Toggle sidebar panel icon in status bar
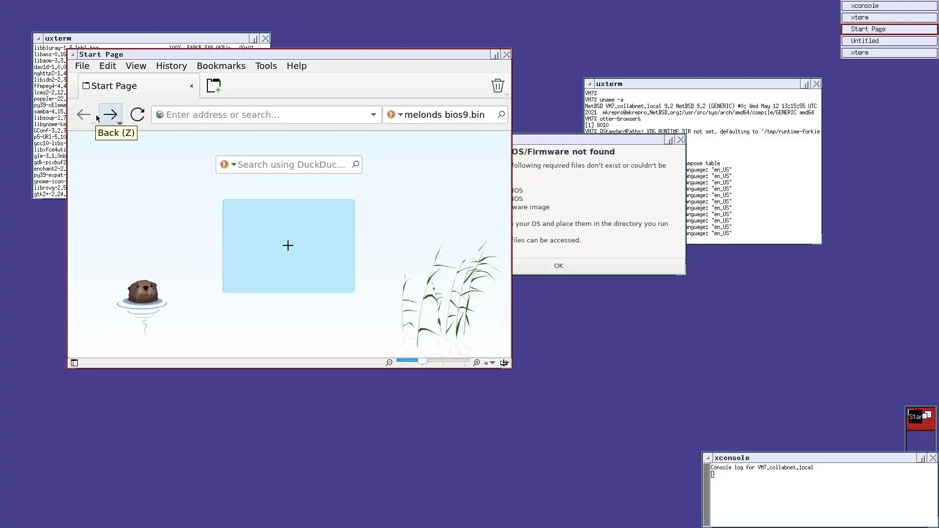 74,363
